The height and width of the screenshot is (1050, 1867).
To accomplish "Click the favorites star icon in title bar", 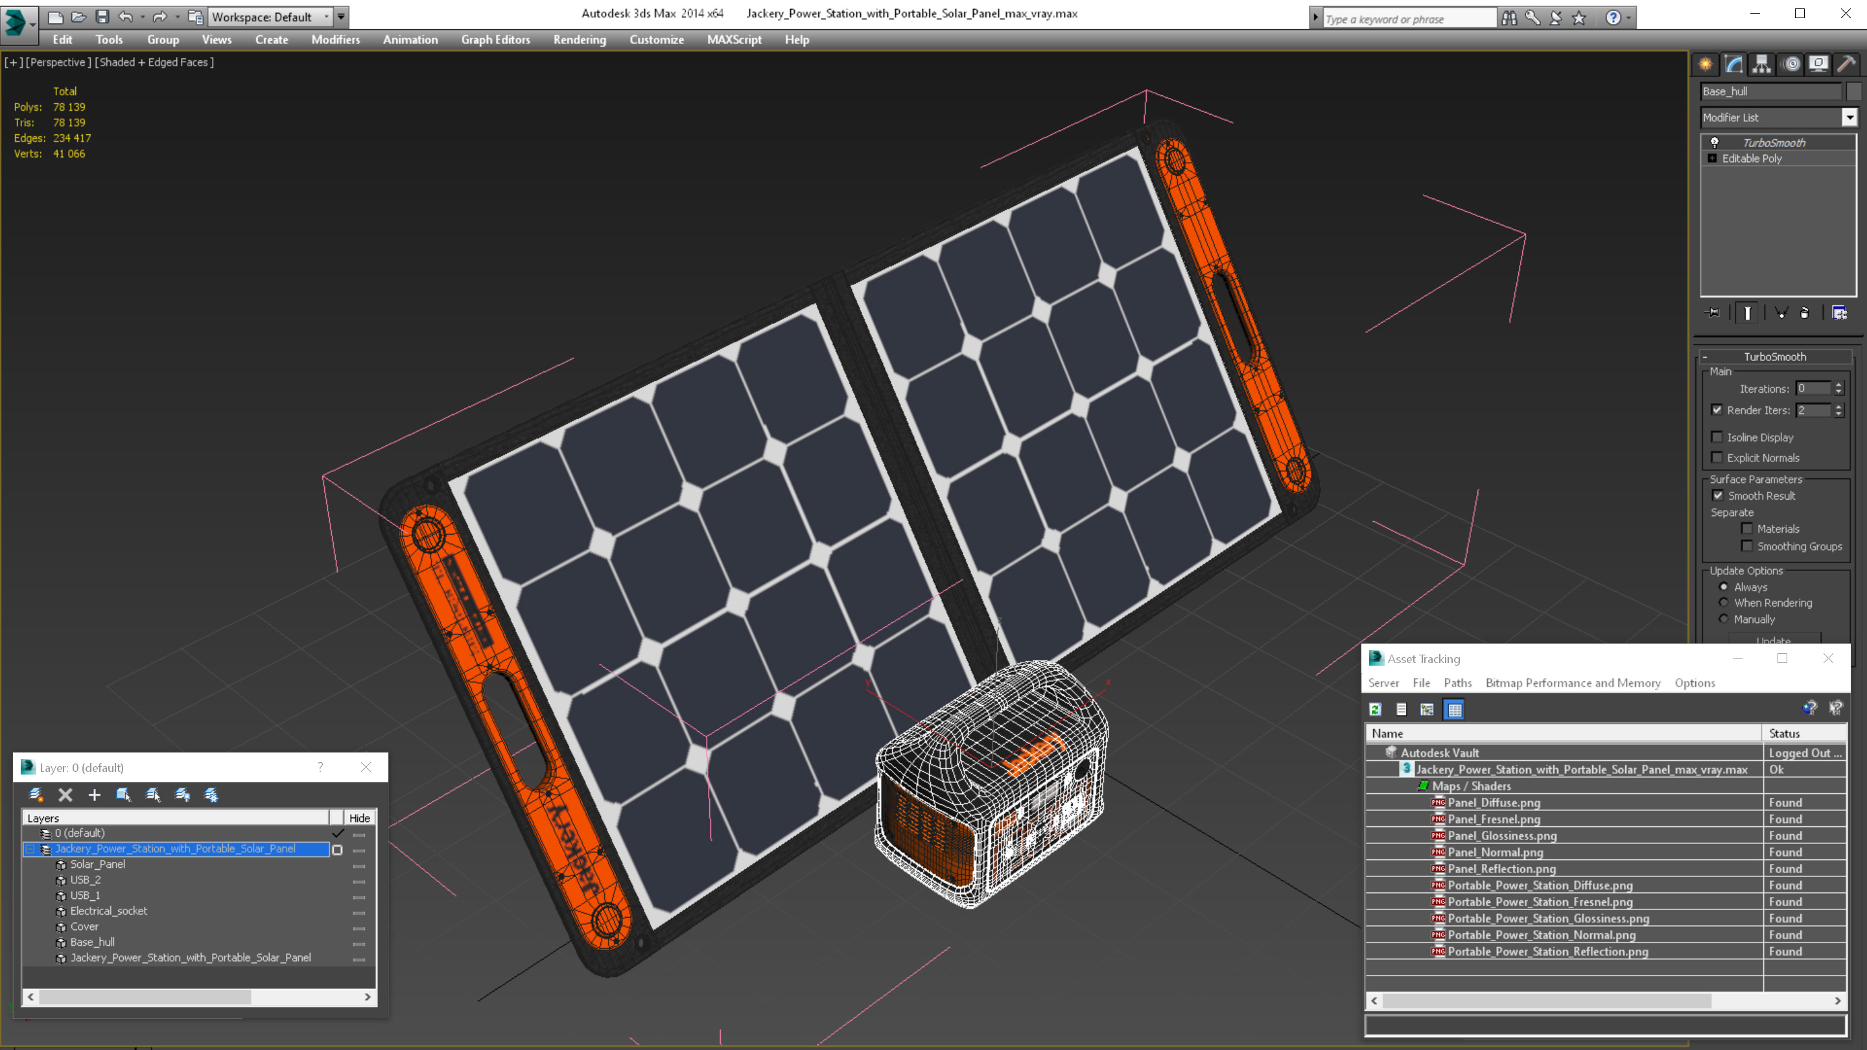I will 1579,18.
